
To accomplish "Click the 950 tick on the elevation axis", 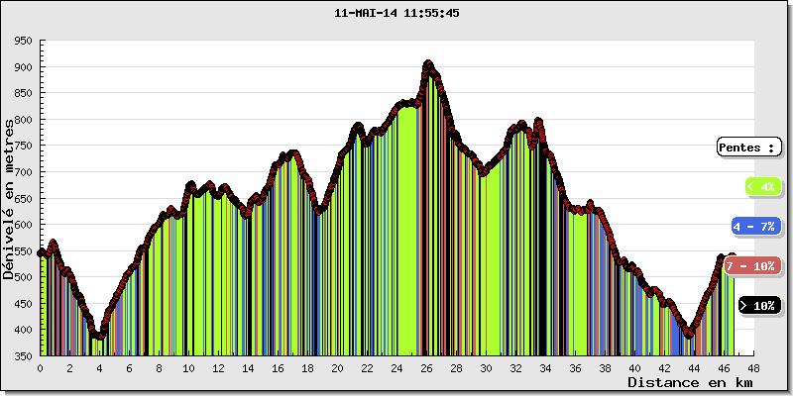I will 23,41.
